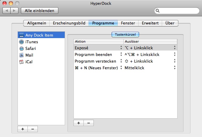Add a new shortcut action row
This screenshot has height=137, width=202.
[x=79, y=123]
